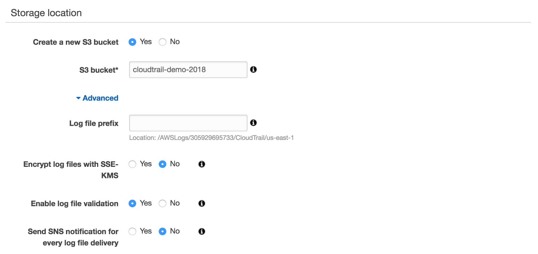Choose No for Create a new S3 bucket
This screenshot has height=254, width=538.
coord(163,42)
